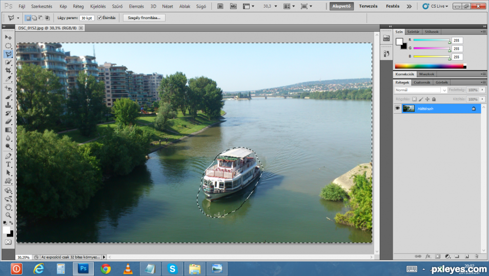Select the Gradient tool
The height and width of the screenshot is (276, 489).
click(8, 130)
